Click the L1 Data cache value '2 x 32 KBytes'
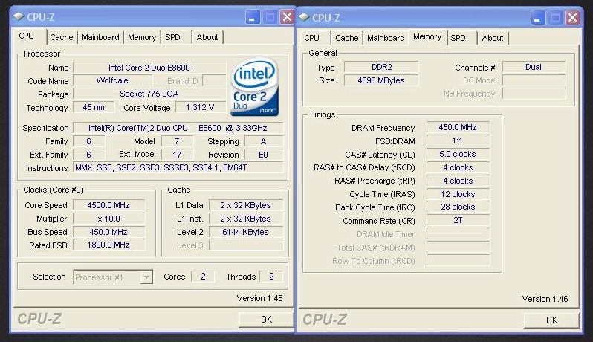 pyautogui.click(x=246, y=205)
